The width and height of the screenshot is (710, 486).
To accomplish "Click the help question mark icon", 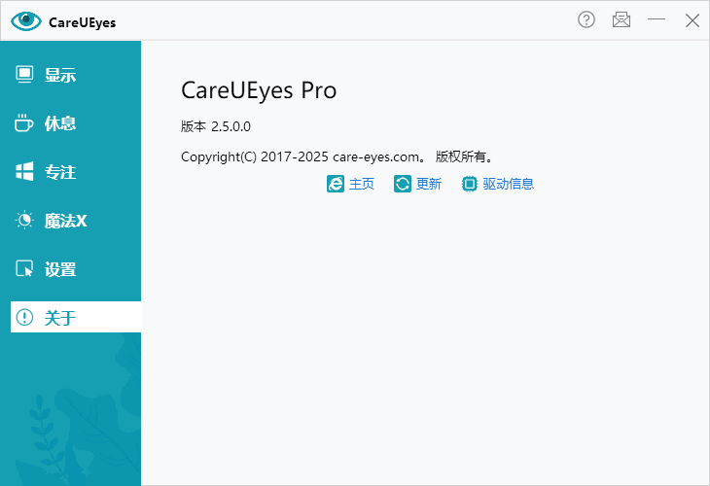I will 586,20.
